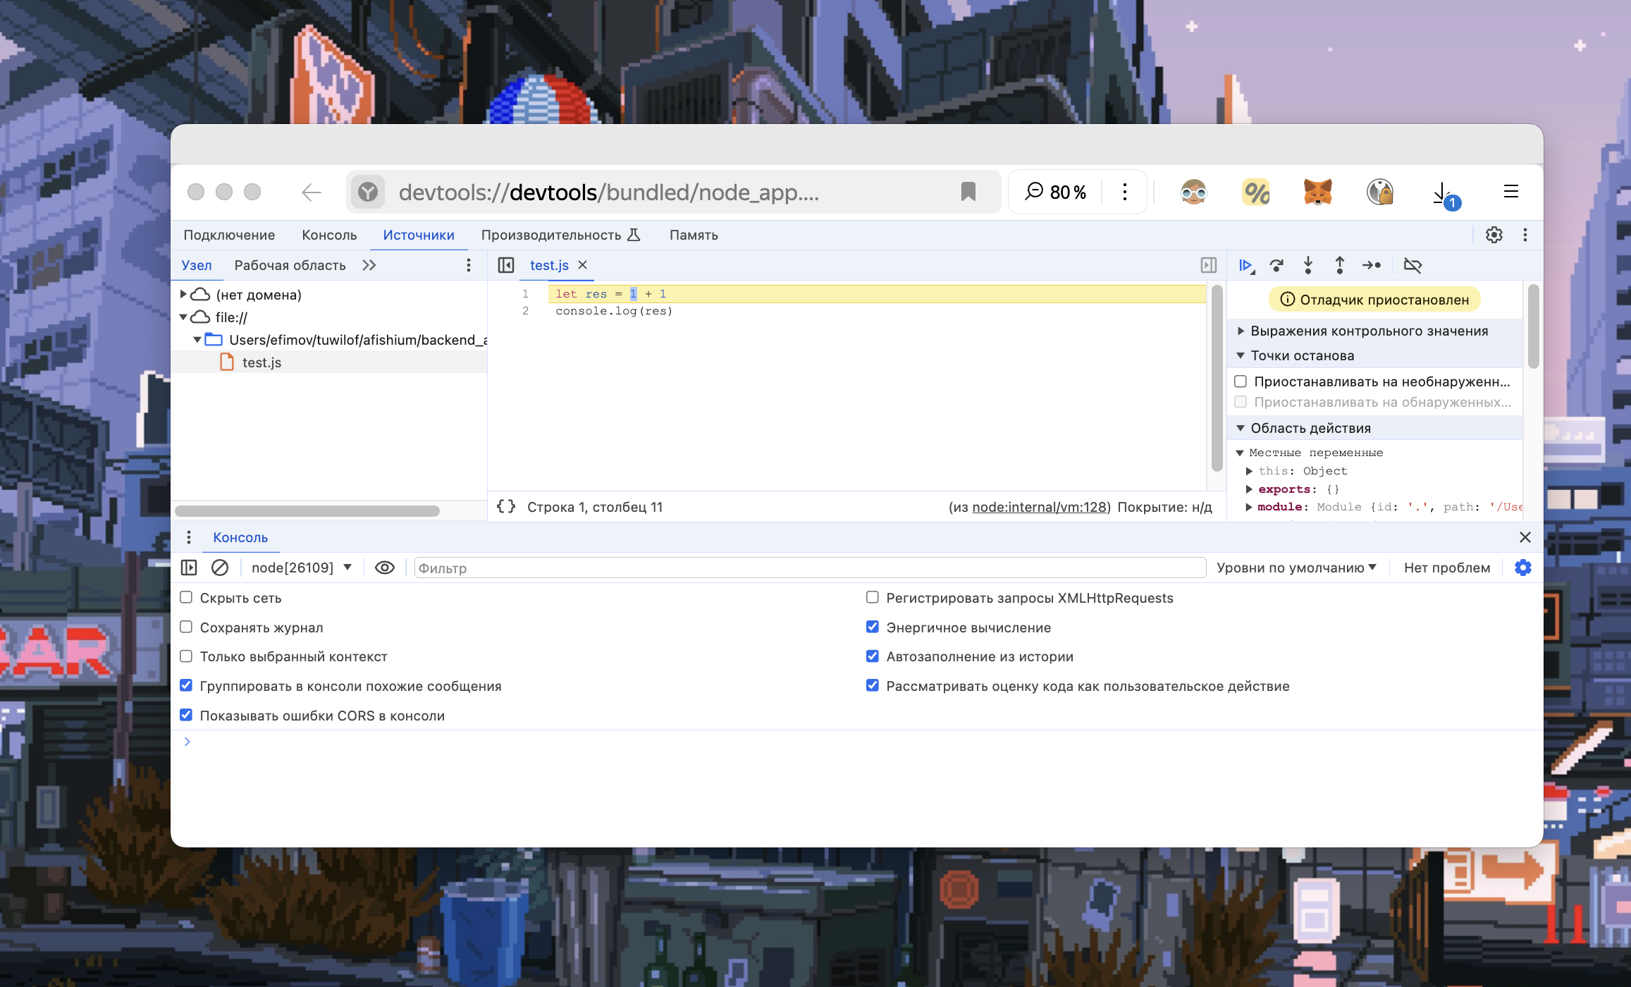The width and height of the screenshot is (1631, 987).
Task: Switch to the top Консоль tab
Action: click(x=329, y=235)
